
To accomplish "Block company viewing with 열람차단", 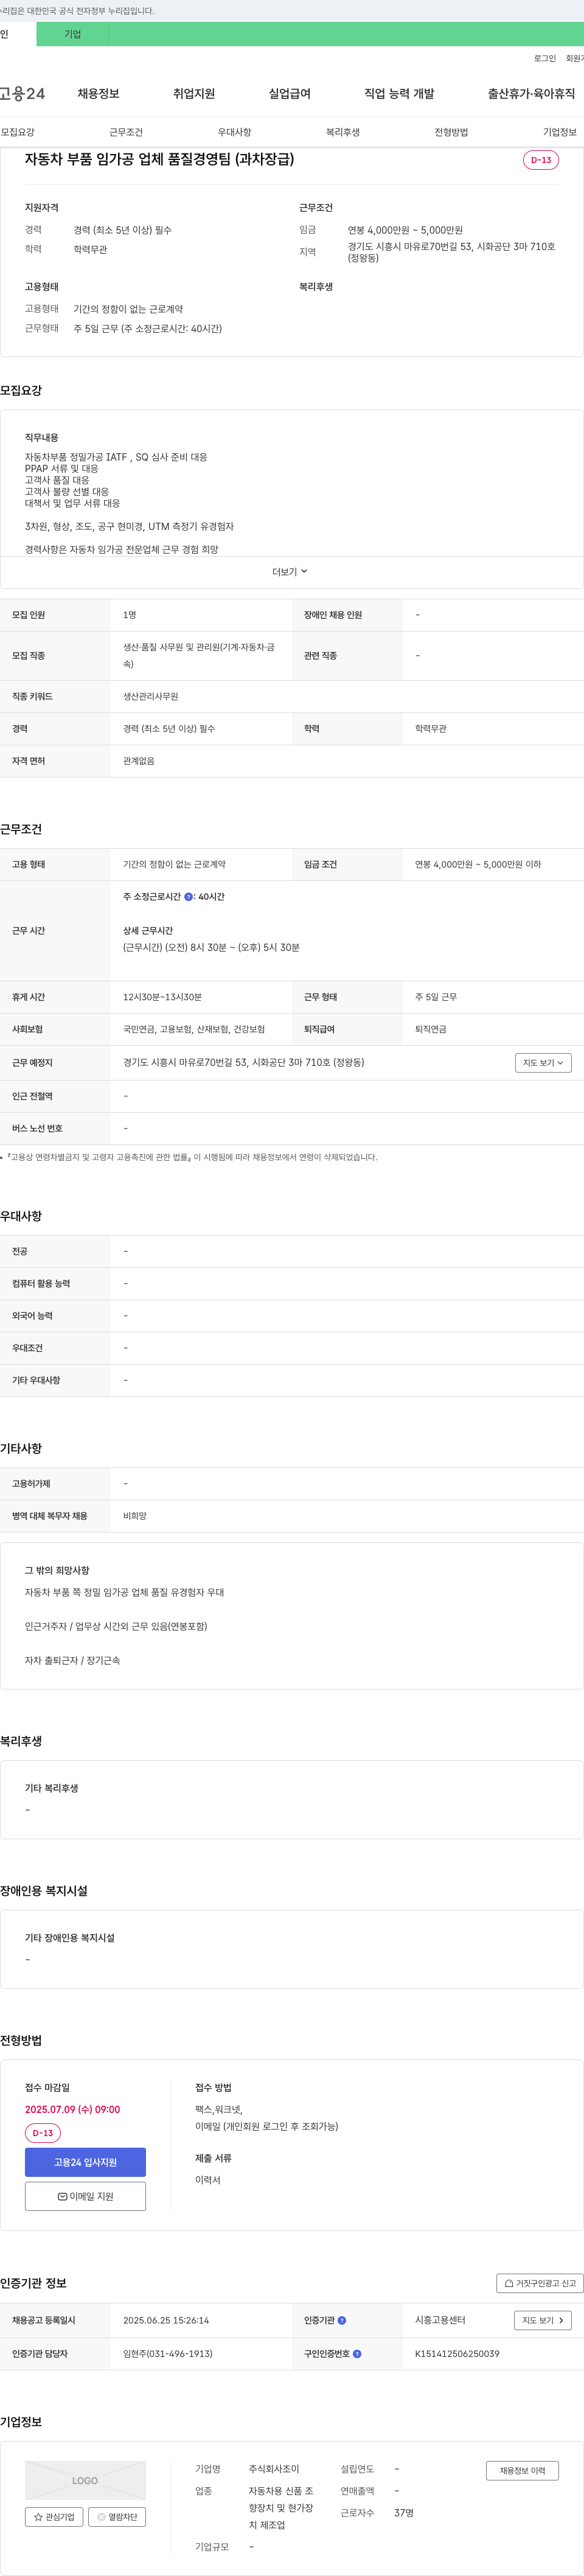I will point(117,2517).
